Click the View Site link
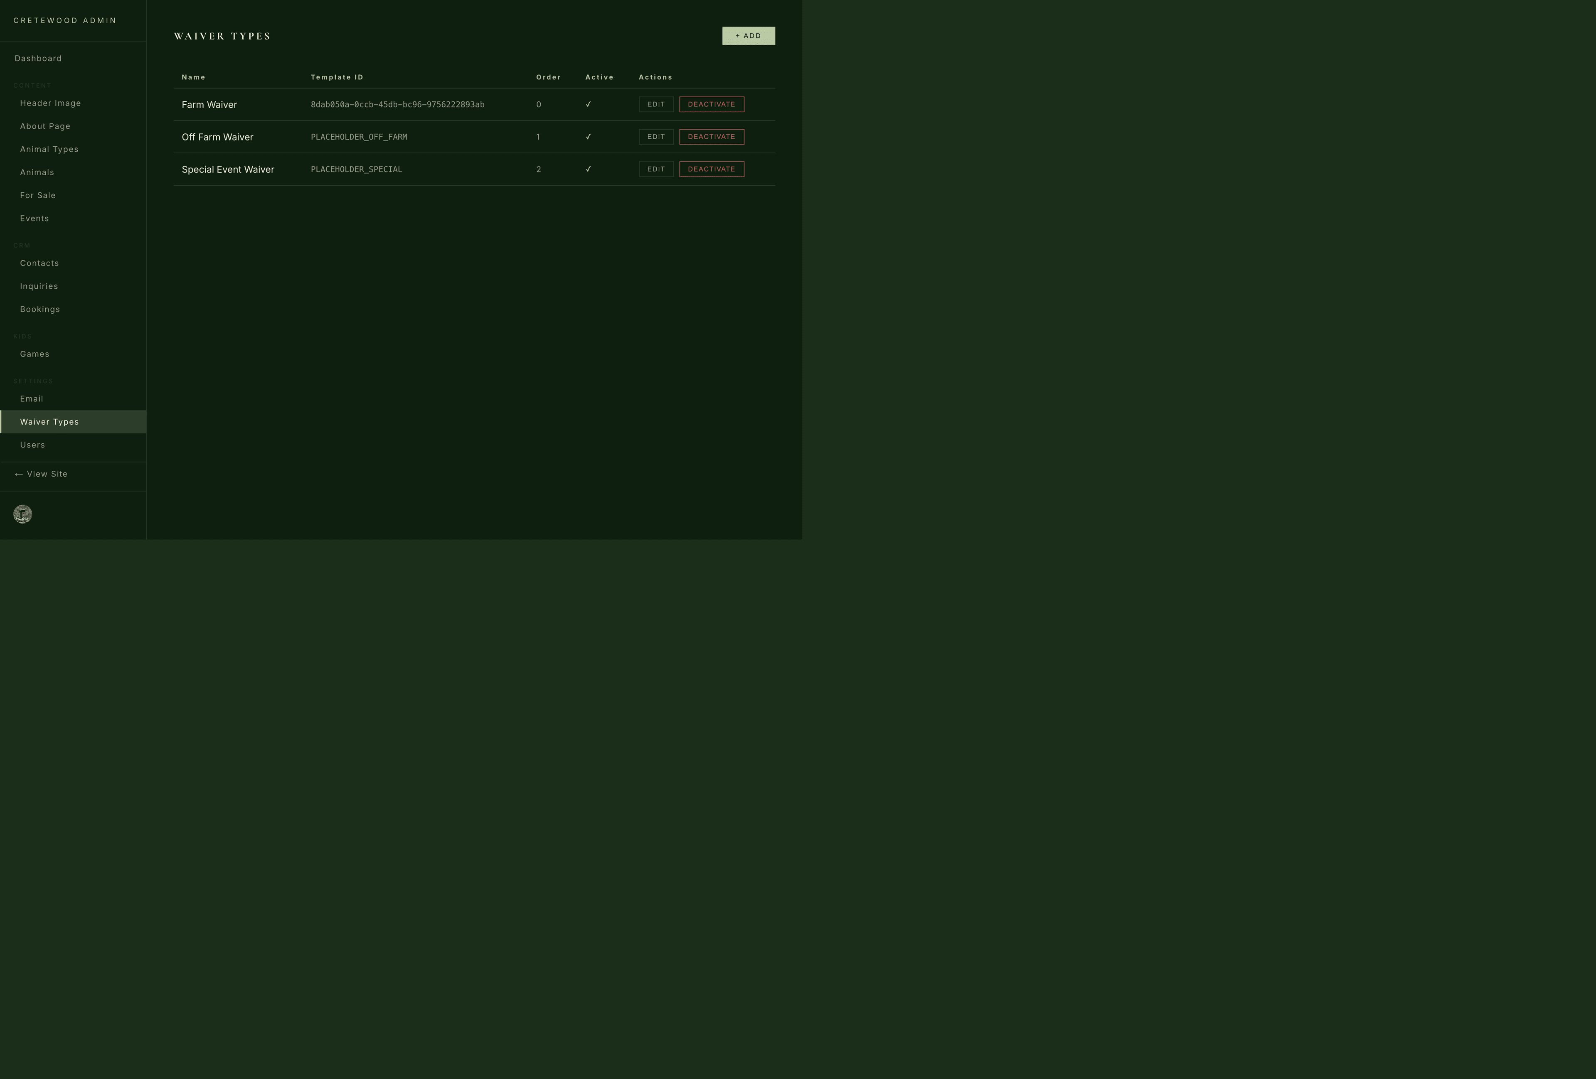The height and width of the screenshot is (1079, 1596). (x=41, y=474)
